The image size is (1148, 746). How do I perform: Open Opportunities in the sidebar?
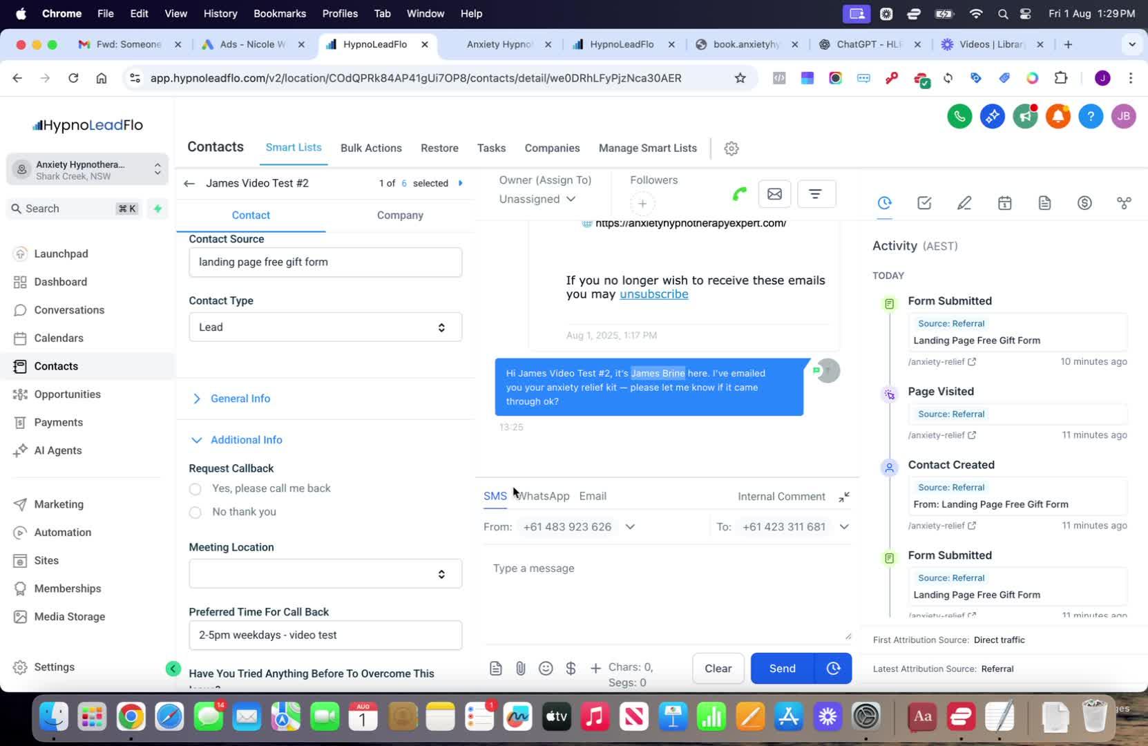point(67,394)
